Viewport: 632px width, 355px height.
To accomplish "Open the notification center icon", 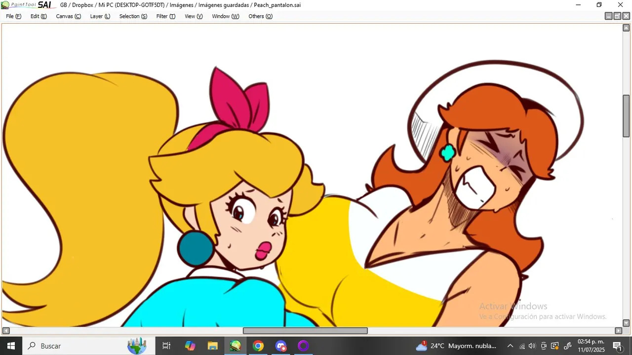I will (617, 346).
